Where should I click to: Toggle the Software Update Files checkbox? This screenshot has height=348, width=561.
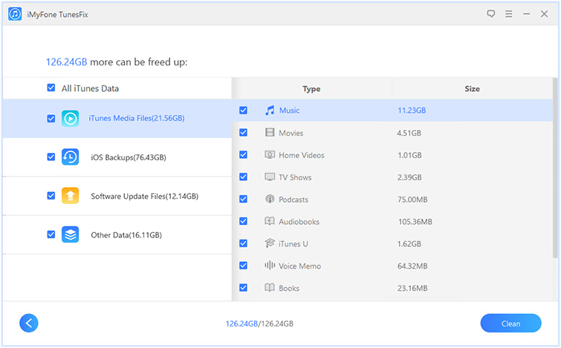51,196
